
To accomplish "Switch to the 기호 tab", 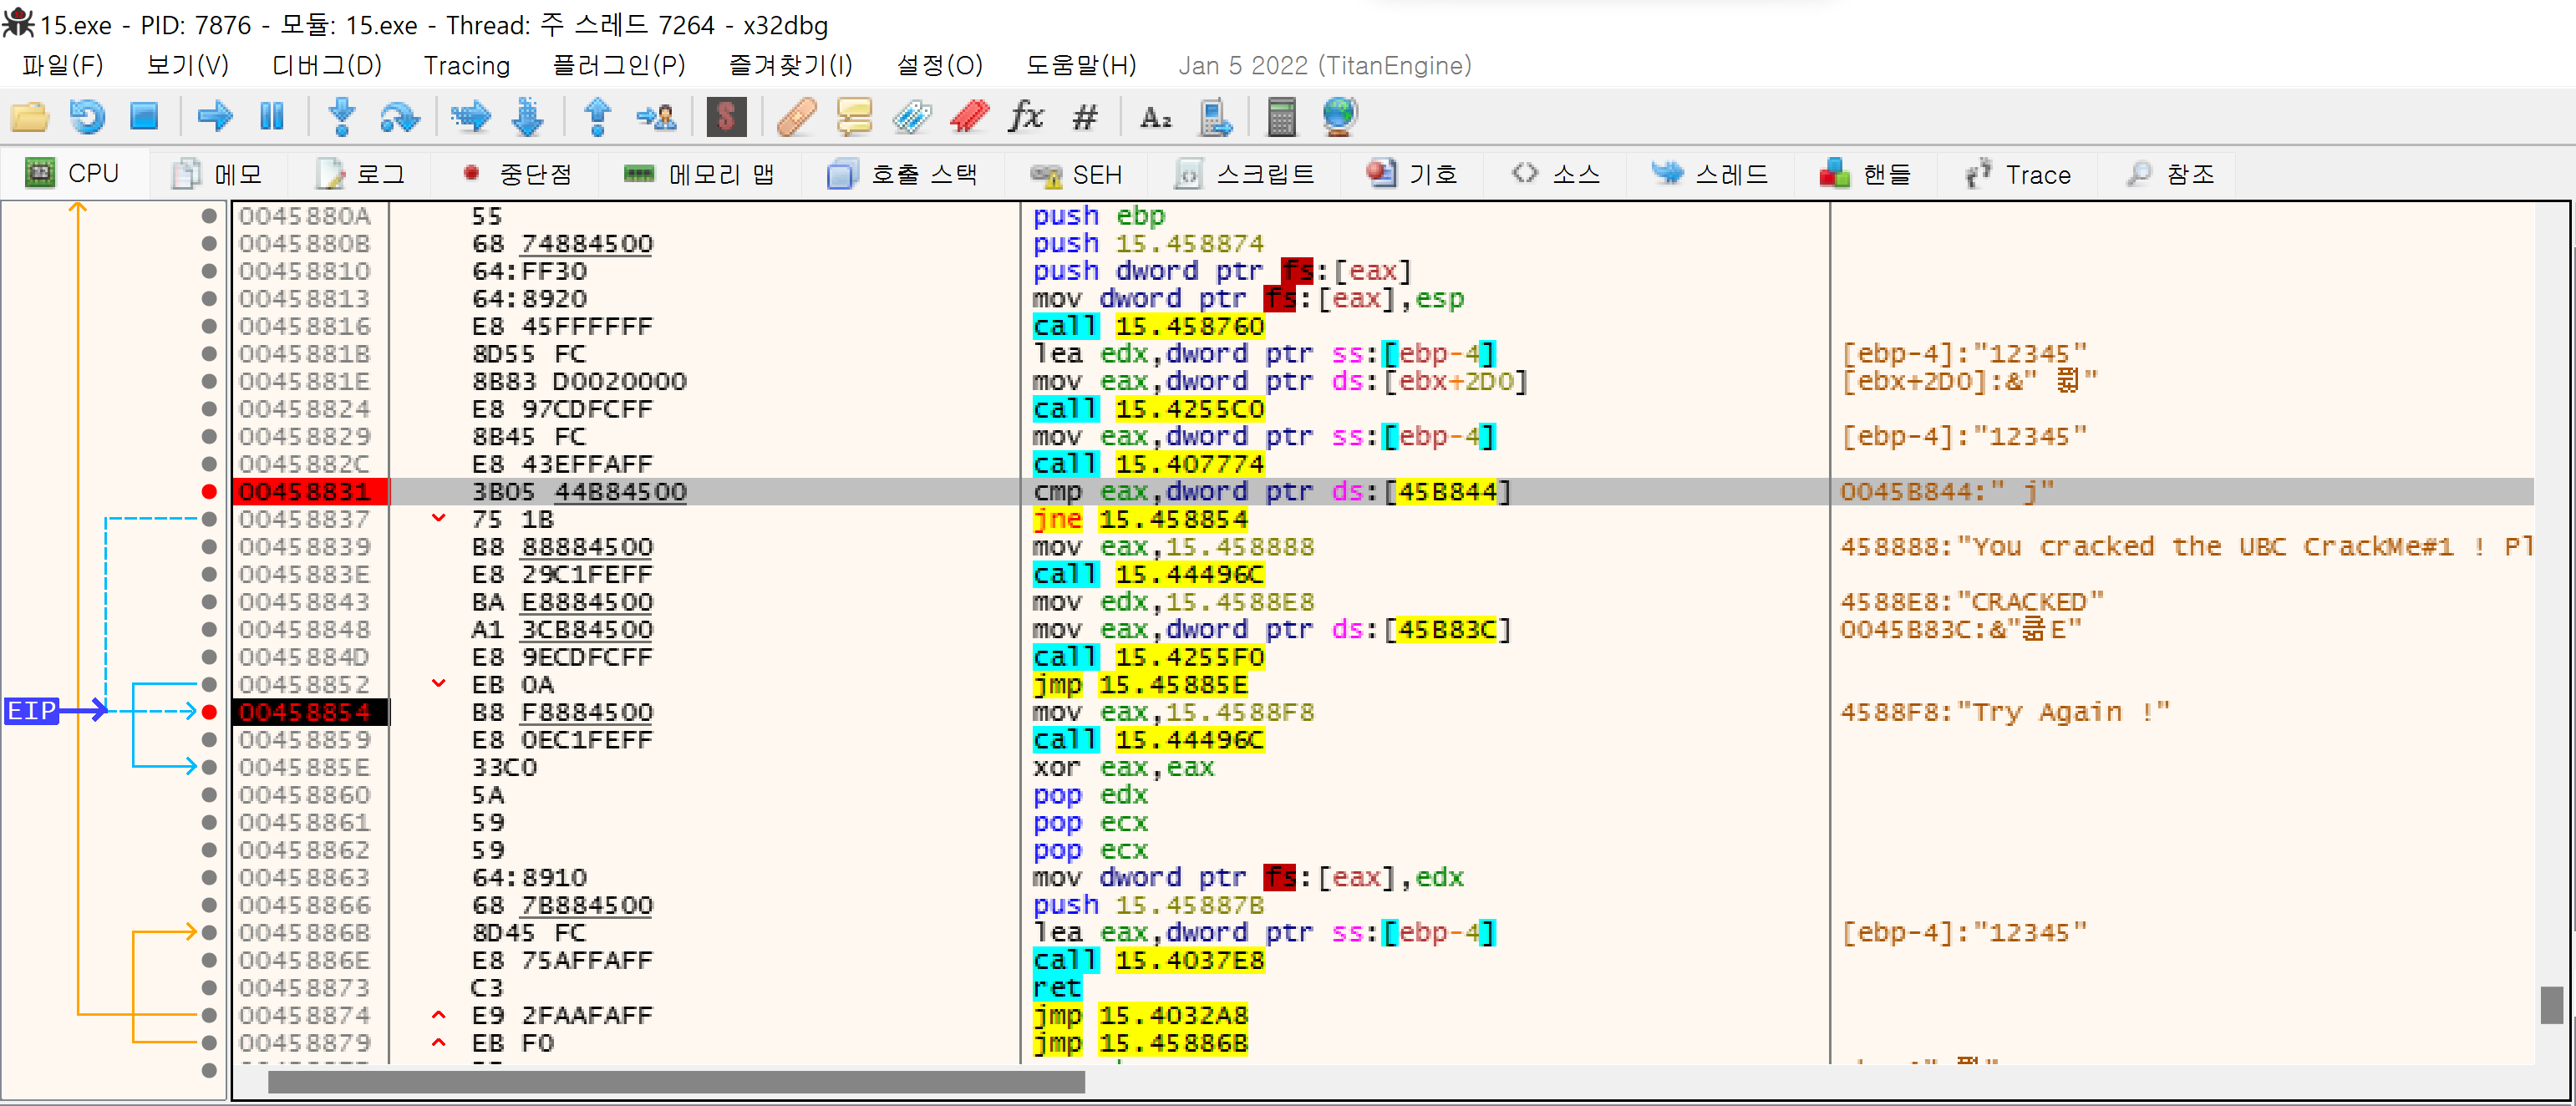I will (x=1413, y=174).
